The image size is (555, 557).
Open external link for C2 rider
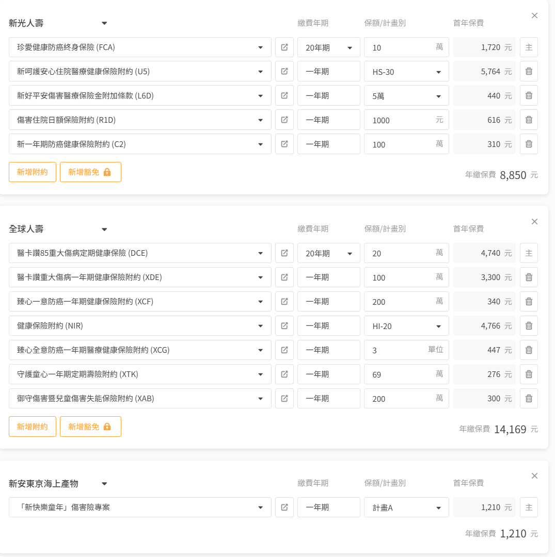[284, 144]
